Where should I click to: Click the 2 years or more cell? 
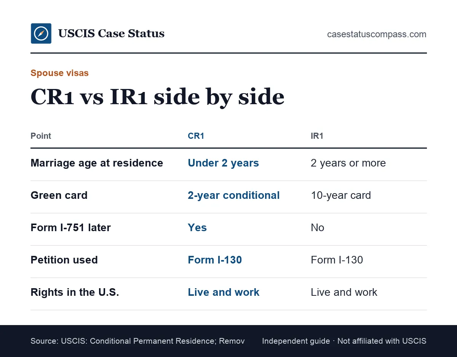[348, 163]
